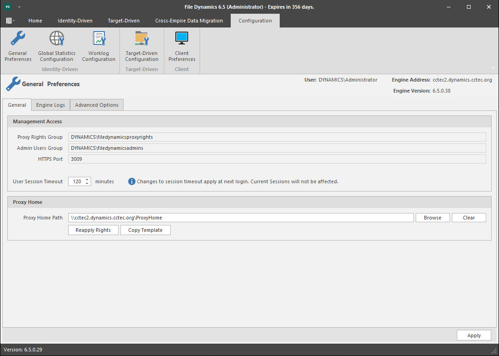Click the FD application logo icon
499x356 pixels.
click(x=8, y=7)
